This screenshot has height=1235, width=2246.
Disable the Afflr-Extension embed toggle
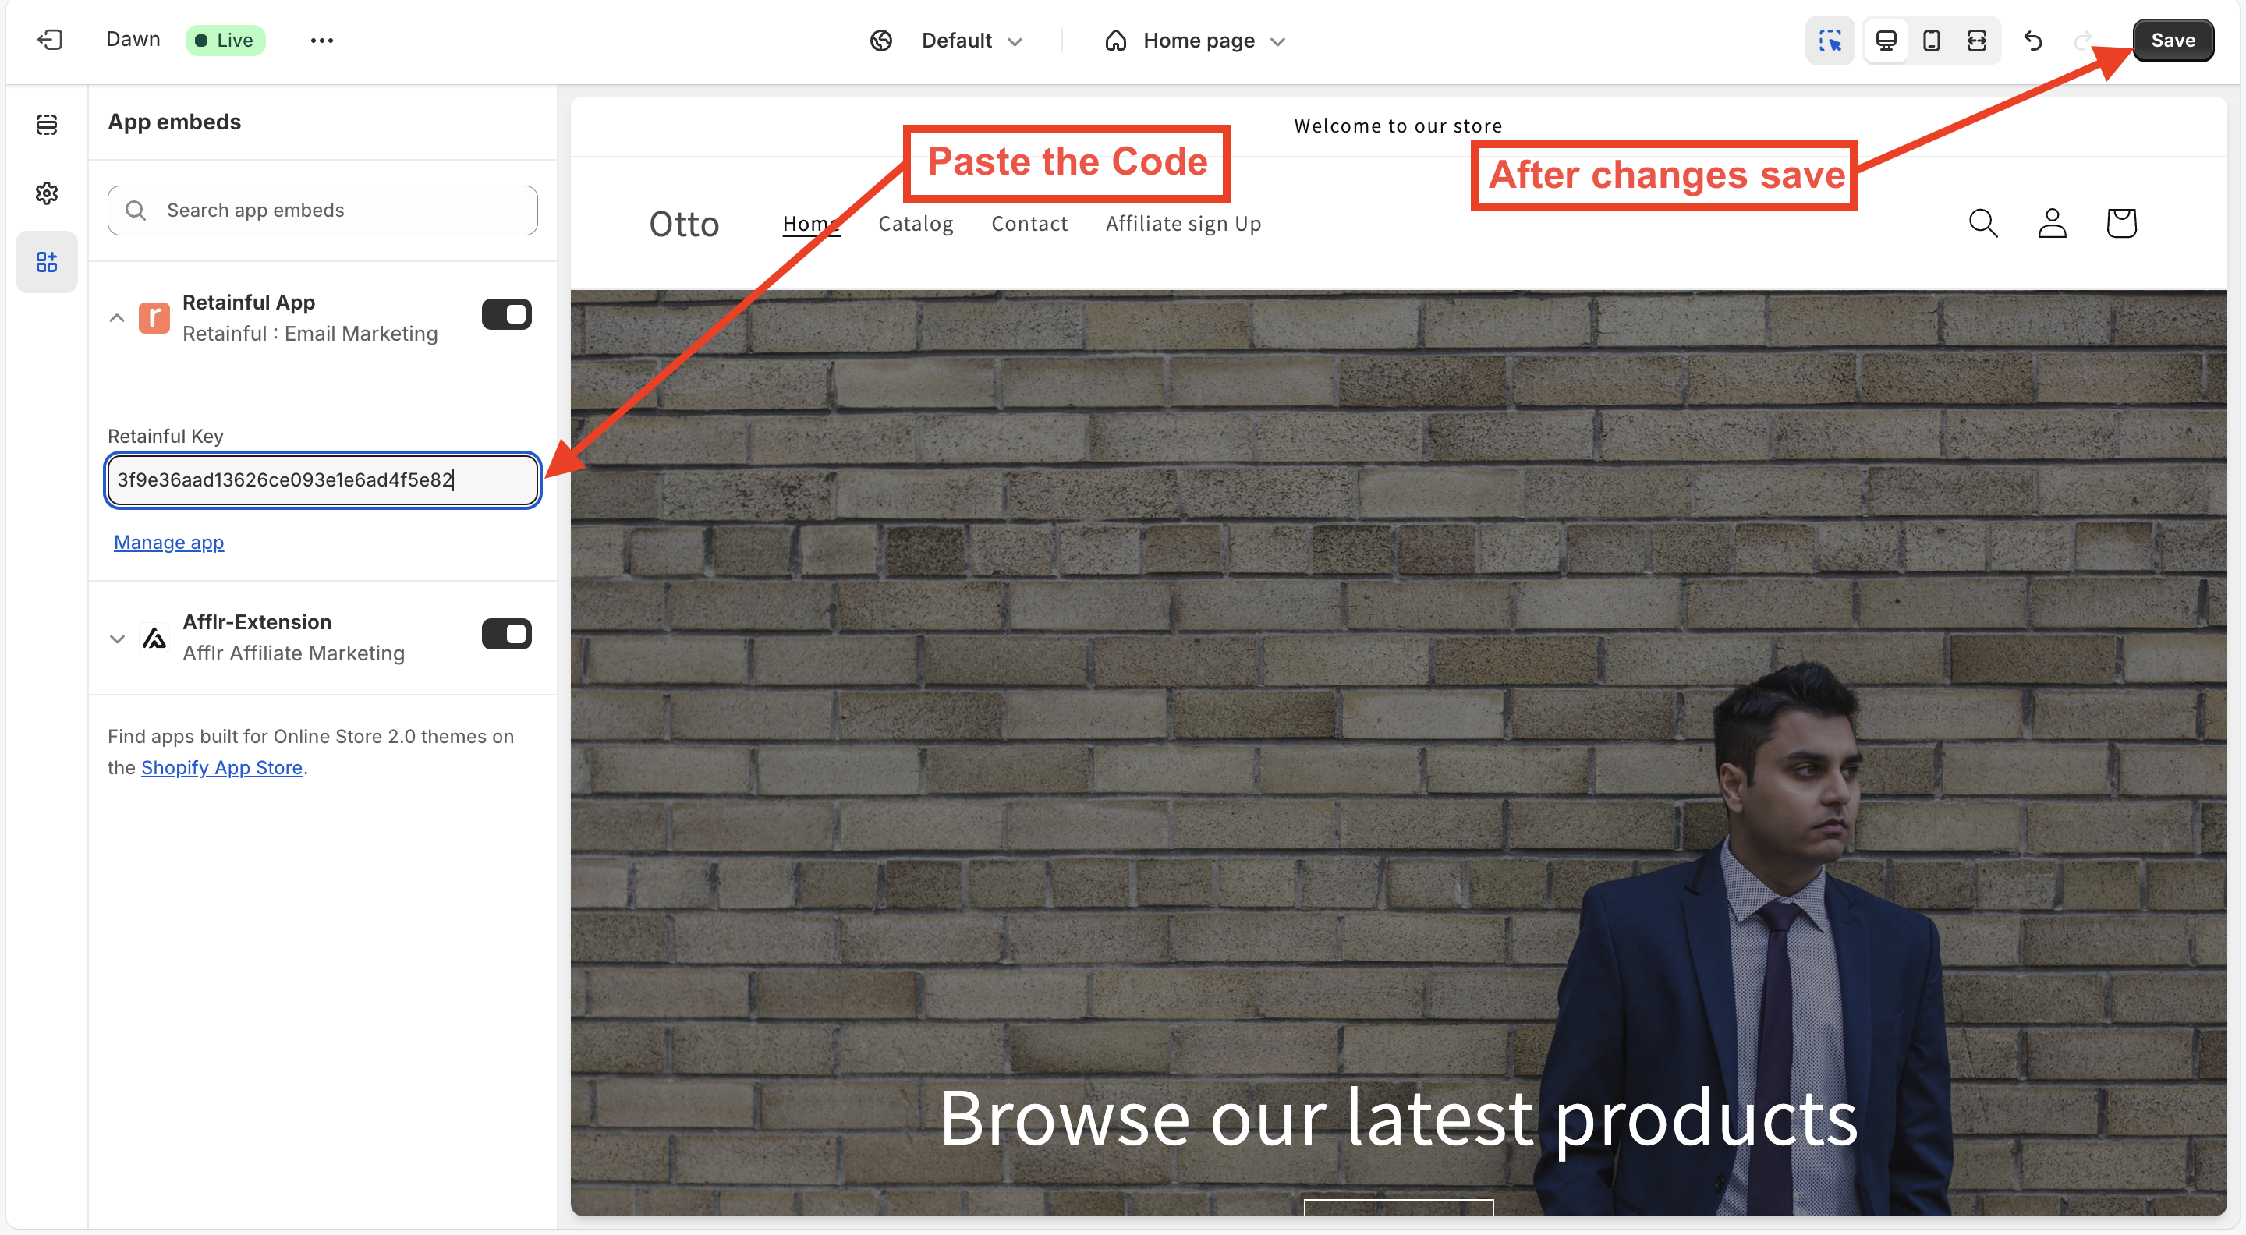507,635
